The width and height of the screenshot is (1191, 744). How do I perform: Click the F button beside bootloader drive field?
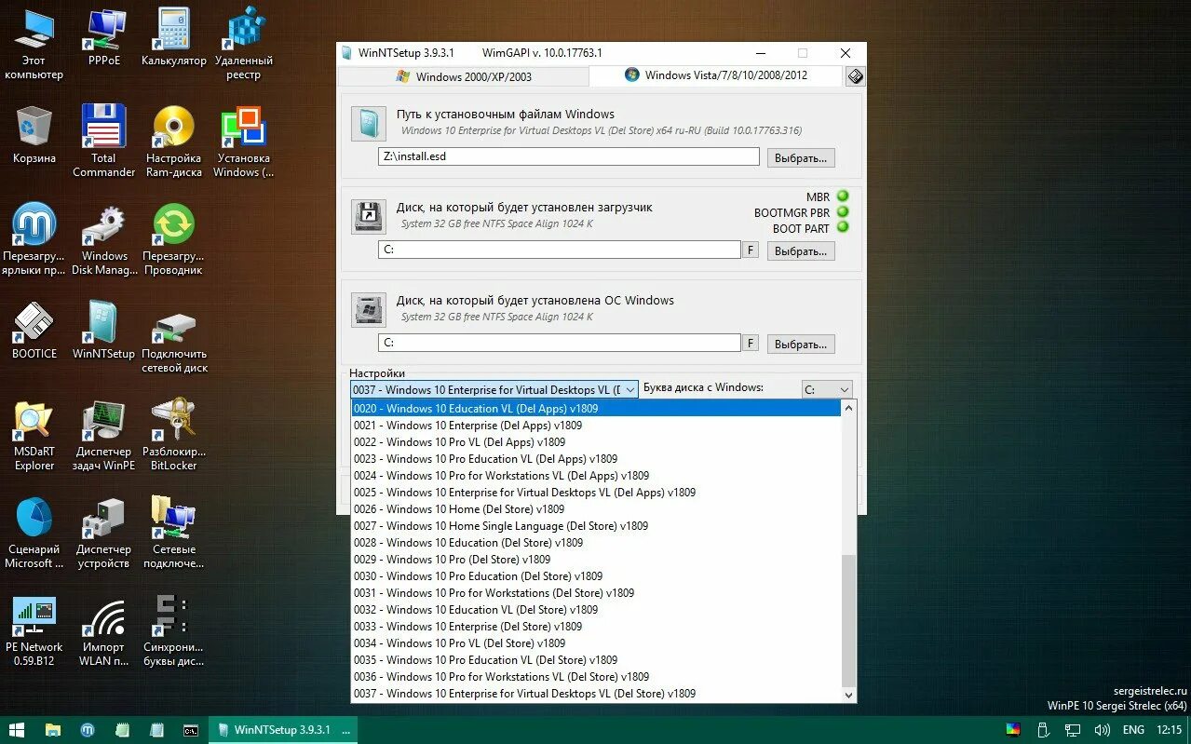pos(751,250)
